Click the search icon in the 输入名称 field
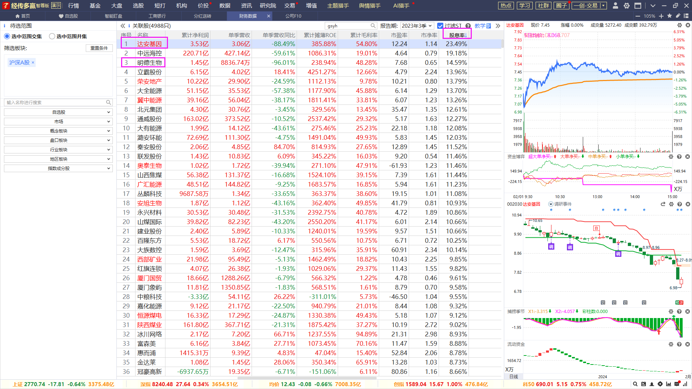Viewport: 692px width, 389px height. [108, 102]
